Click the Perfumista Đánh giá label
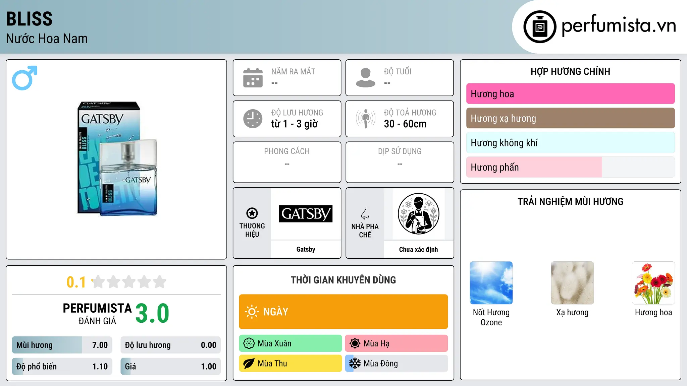This screenshot has width=687, height=386. (97, 314)
